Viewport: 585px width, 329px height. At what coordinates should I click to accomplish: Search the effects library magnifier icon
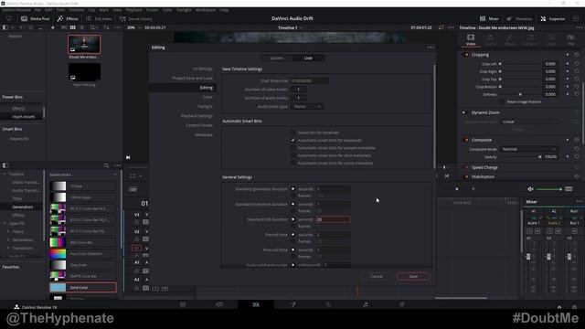pos(106,165)
